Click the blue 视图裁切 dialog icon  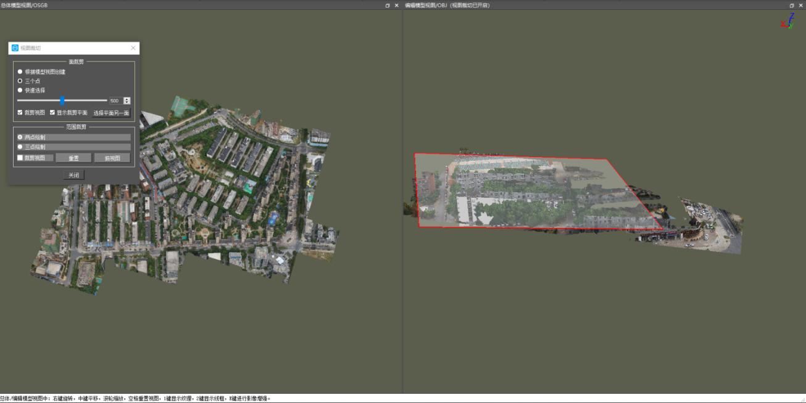tap(15, 47)
